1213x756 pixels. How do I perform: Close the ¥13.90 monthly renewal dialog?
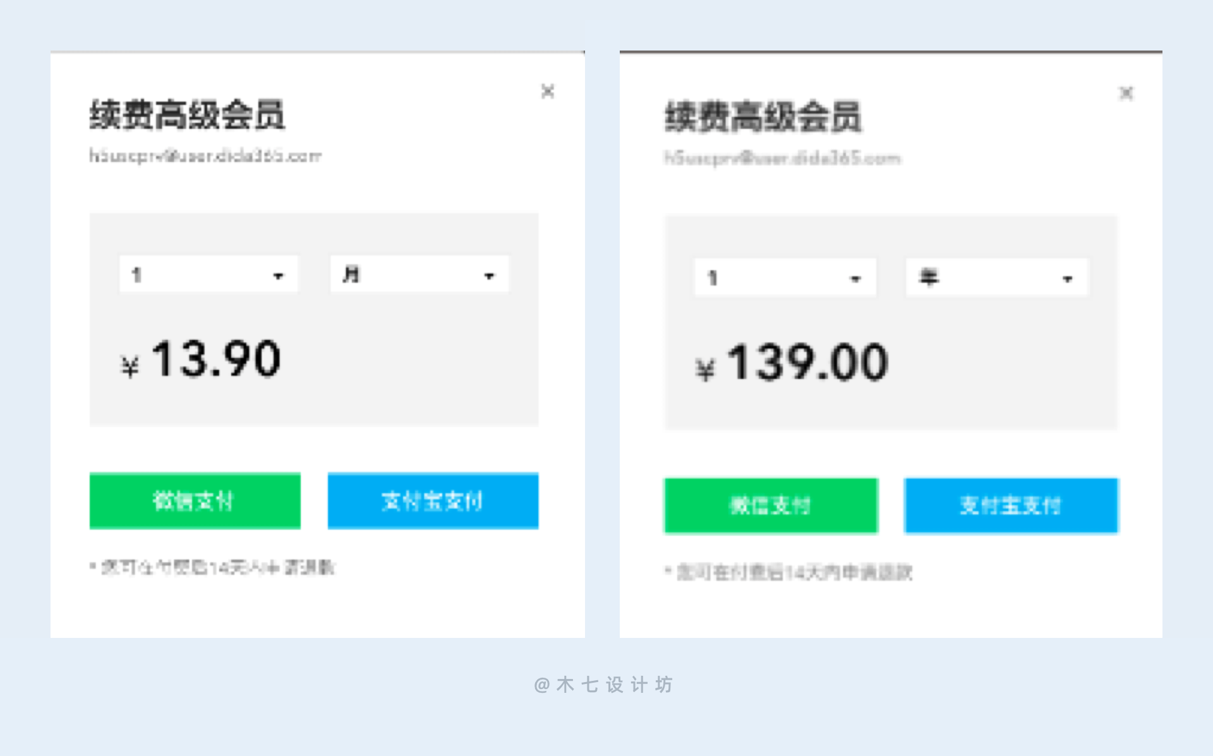coord(548,92)
